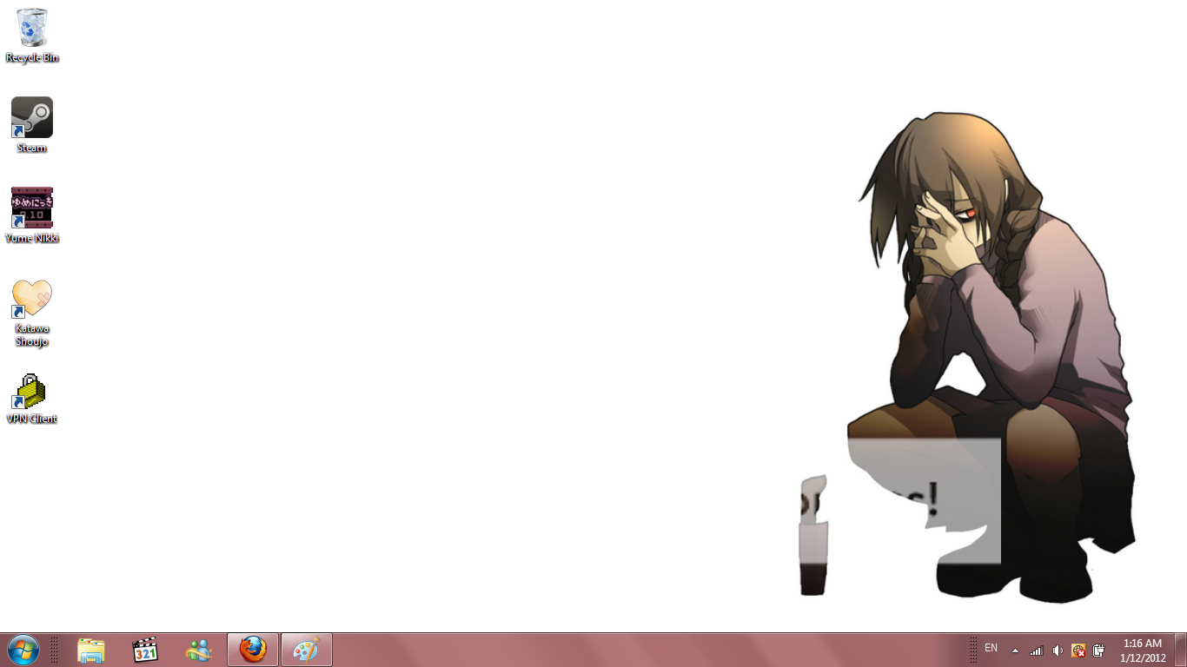Launch Media Player Classic from taskbar
This screenshot has height=667, width=1187.
145,650
